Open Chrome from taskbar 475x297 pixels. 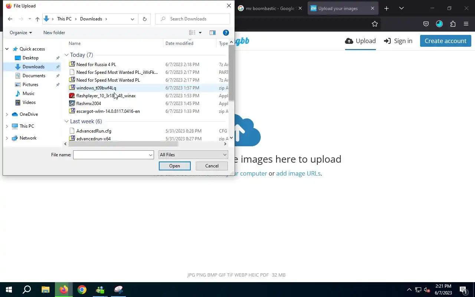[x=82, y=290]
